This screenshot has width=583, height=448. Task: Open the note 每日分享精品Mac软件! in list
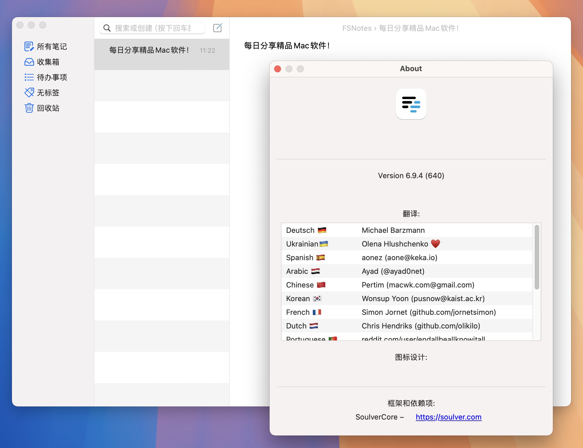(x=162, y=54)
